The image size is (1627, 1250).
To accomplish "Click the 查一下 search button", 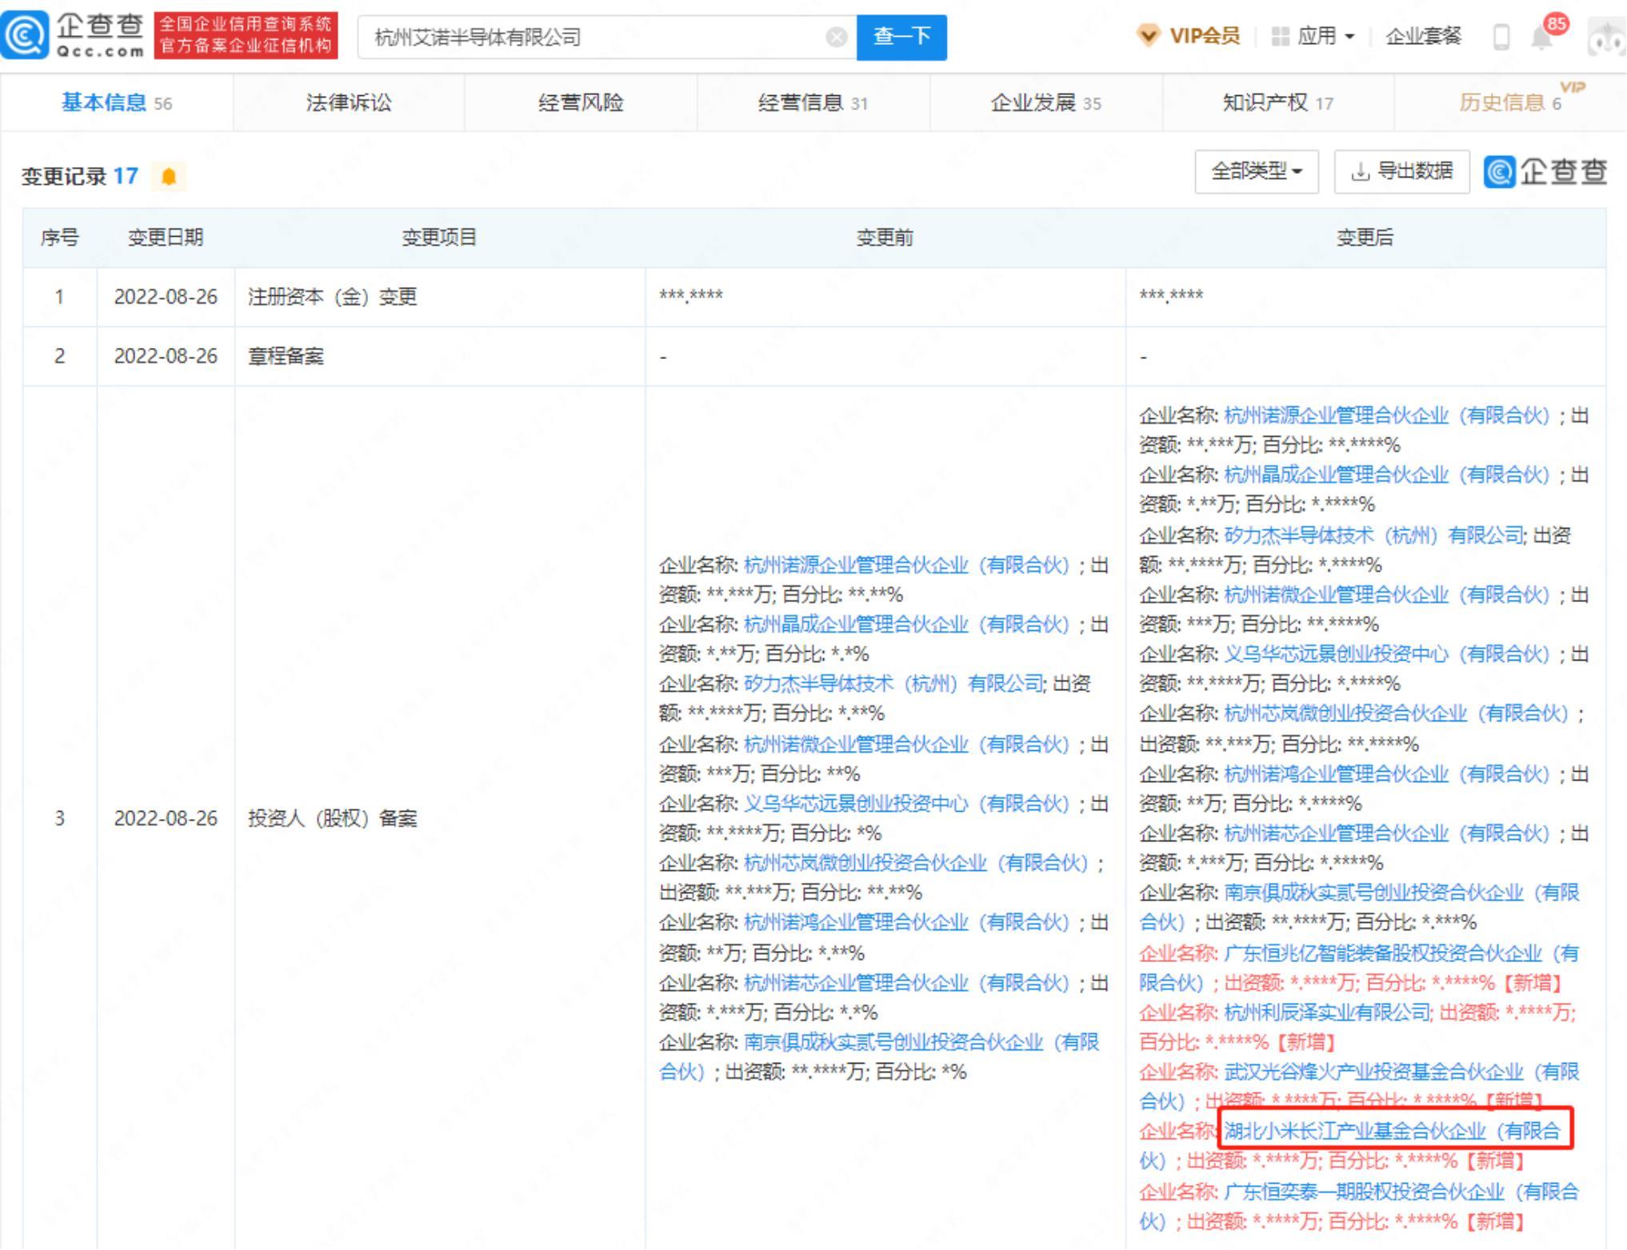I will [901, 37].
